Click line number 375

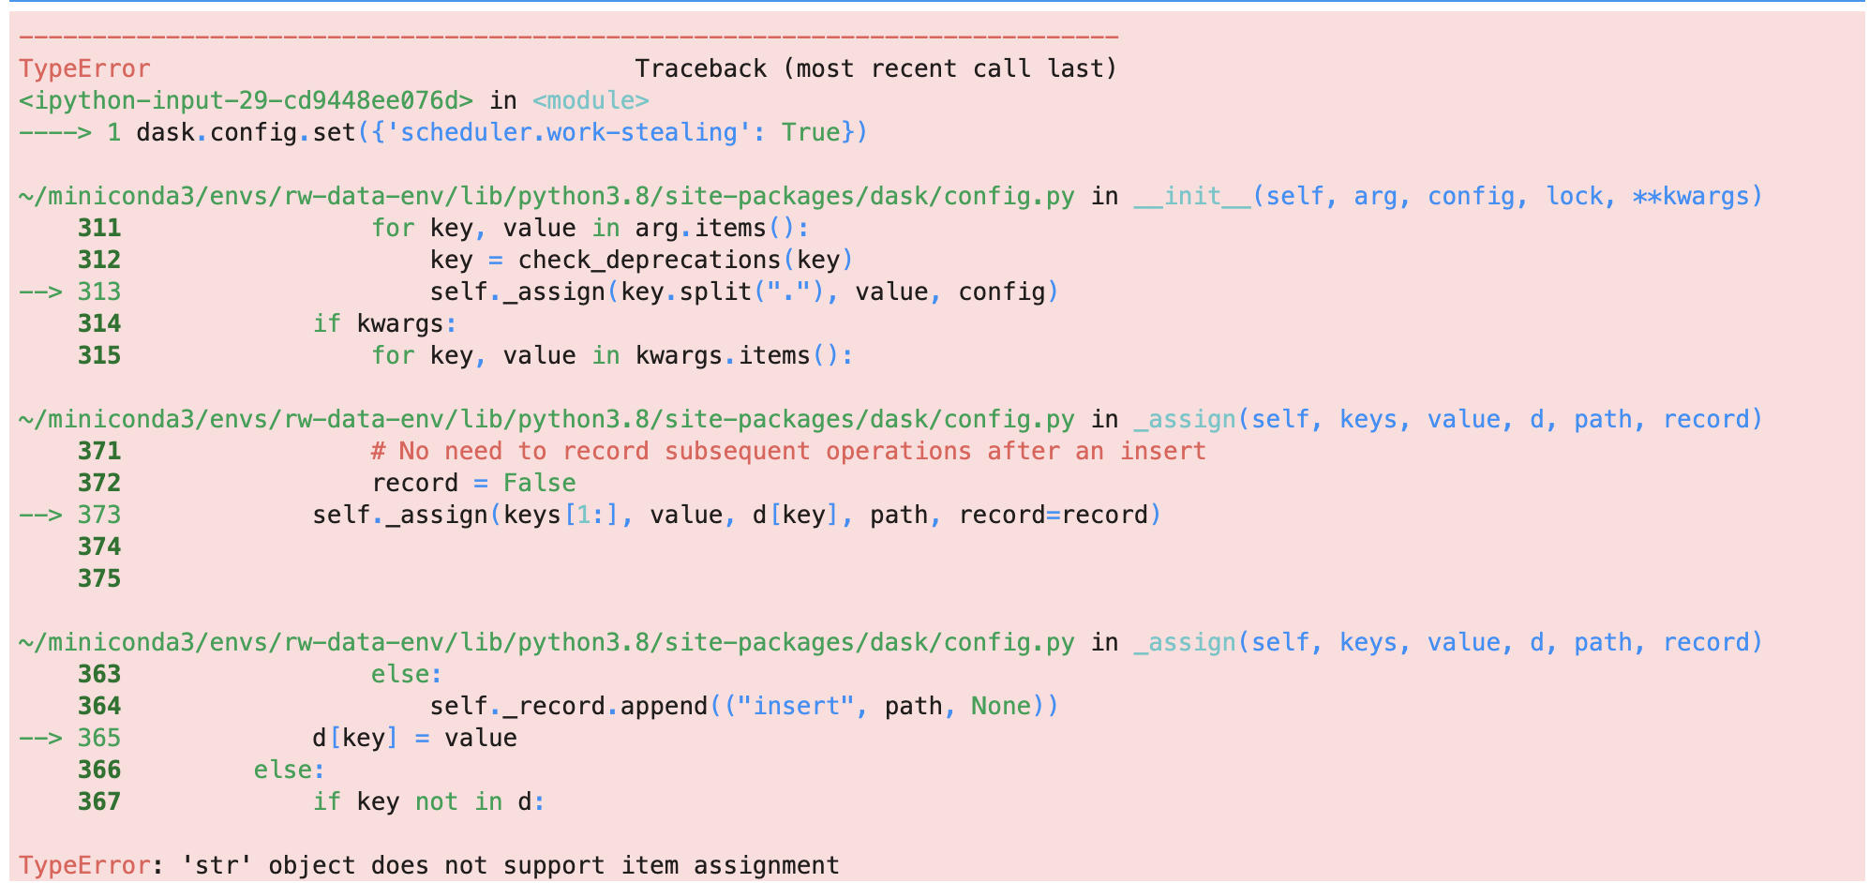coord(99,578)
